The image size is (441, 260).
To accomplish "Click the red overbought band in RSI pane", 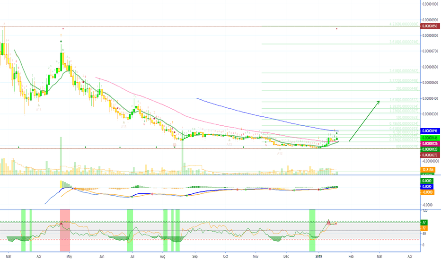I will [65, 230].
